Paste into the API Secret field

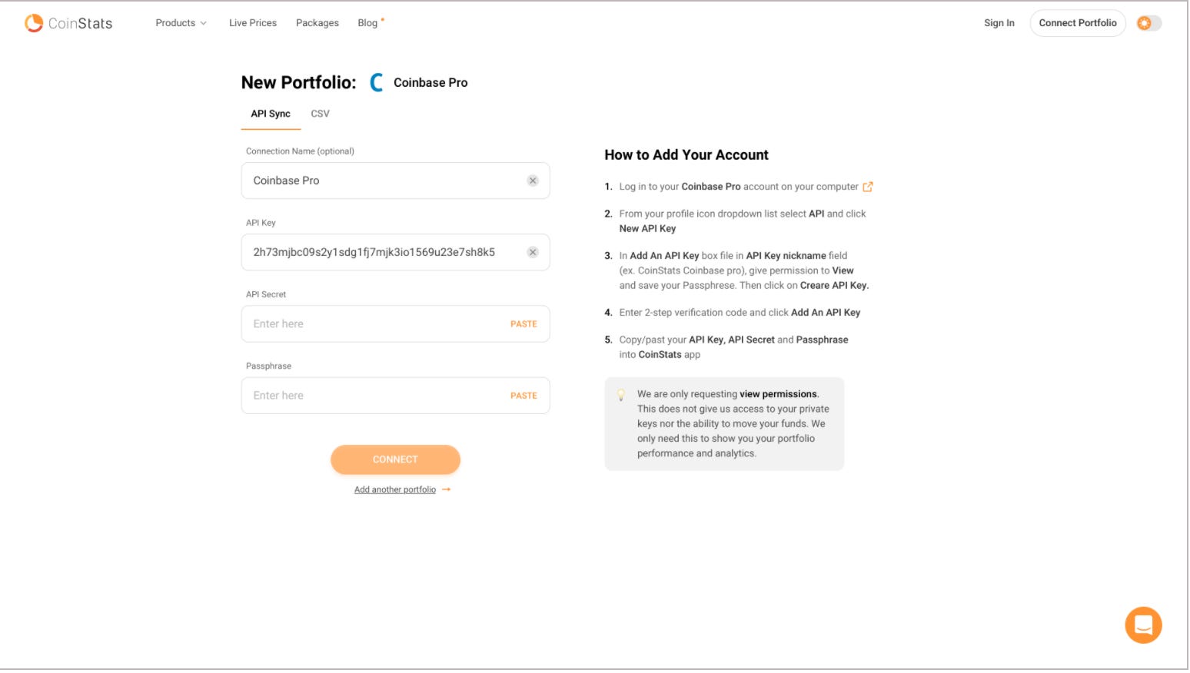524,324
